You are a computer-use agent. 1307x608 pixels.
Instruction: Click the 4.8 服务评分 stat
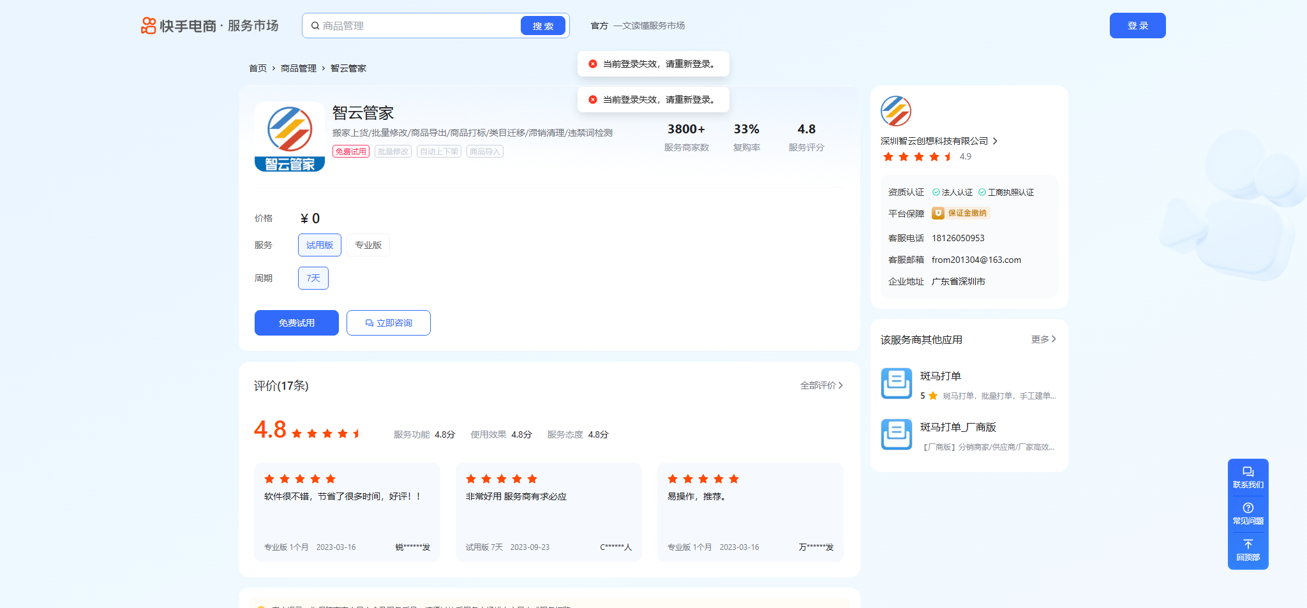click(807, 137)
